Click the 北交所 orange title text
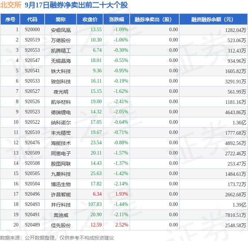The width and height of the screenshot is (248, 241). [x=11, y=5]
